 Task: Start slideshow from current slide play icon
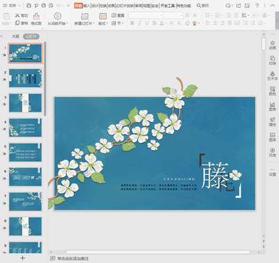[x=57, y=16]
